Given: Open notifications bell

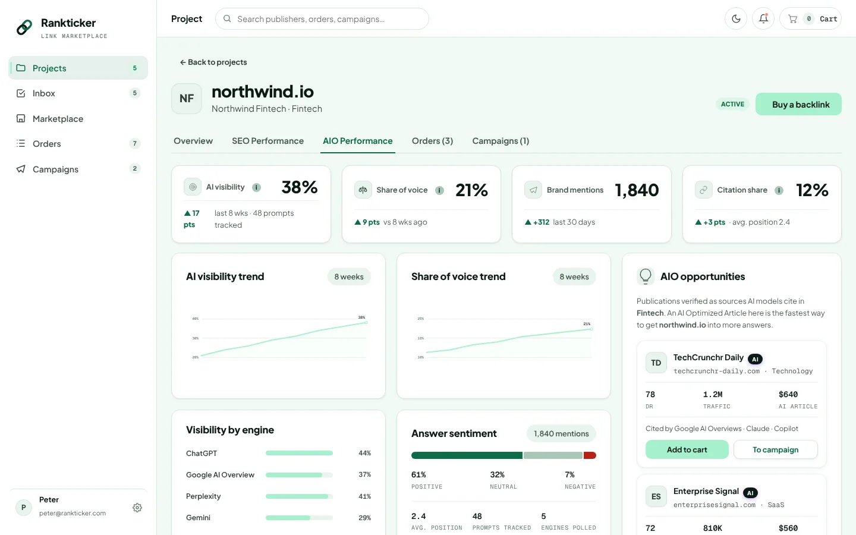Looking at the screenshot, I should coord(763,19).
